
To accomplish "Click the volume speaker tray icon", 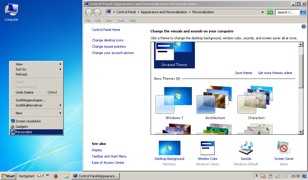I will tap(285, 176).
